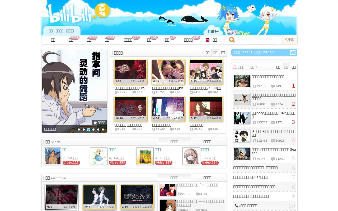Viewport: 338px width, 211px height.
Task: Click the speech-bubble comment button on the carousel
Action: coord(99,123)
